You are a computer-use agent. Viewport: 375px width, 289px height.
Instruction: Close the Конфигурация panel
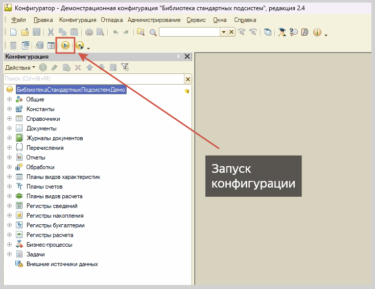[x=187, y=57]
